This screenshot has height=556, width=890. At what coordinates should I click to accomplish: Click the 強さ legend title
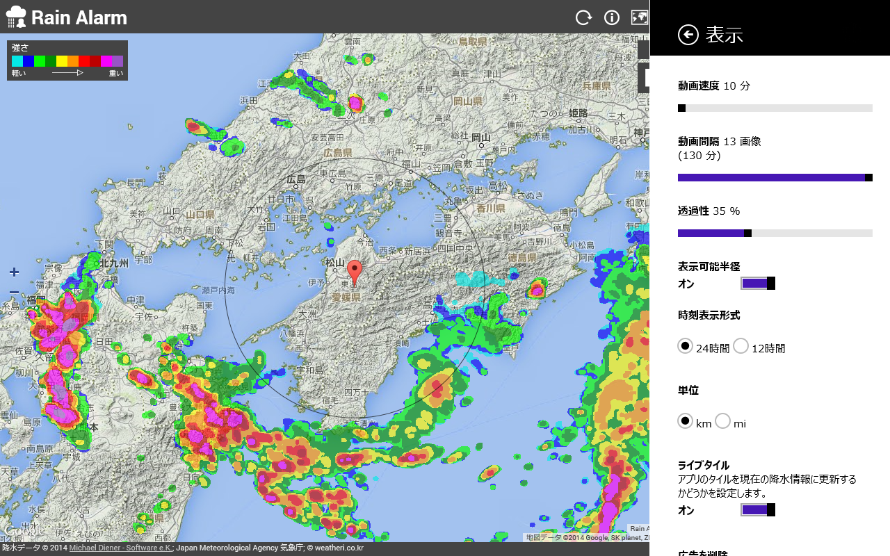[20, 48]
